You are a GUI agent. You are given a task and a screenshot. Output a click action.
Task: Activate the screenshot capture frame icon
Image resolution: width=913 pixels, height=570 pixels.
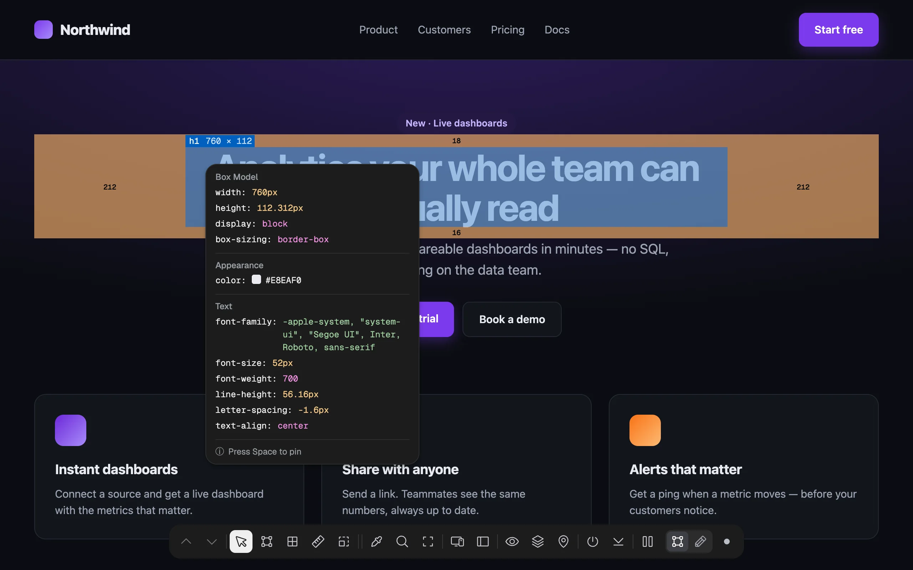tap(428, 541)
